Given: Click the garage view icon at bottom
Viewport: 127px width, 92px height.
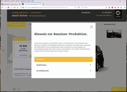Looking at the screenshot, I should [x=14, y=89].
